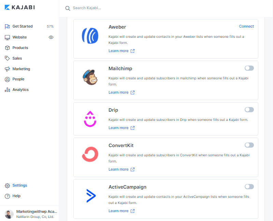Click the Get Started flag icon
Image resolution: width=273 pixels, height=221 pixels.
coord(7,27)
